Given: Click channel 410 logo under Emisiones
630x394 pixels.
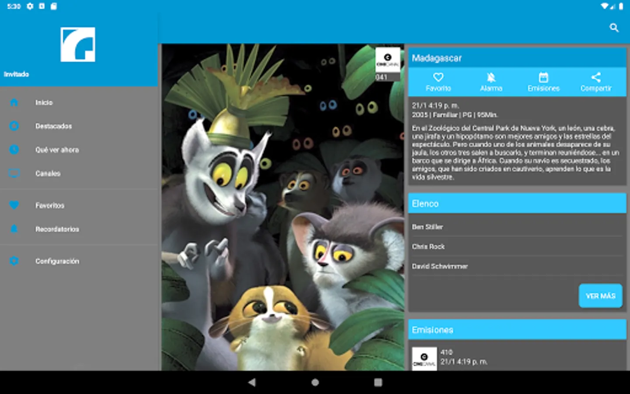Looking at the screenshot, I should coord(424,359).
